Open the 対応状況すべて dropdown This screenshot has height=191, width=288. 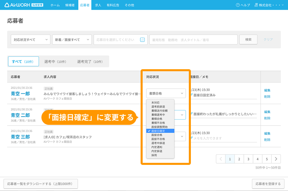point(31,40)
